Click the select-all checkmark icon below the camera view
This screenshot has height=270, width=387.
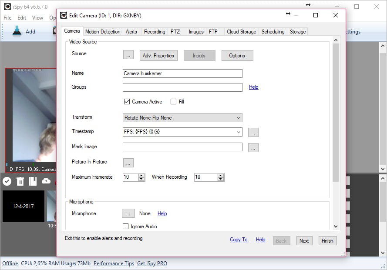tap(7, 181)
